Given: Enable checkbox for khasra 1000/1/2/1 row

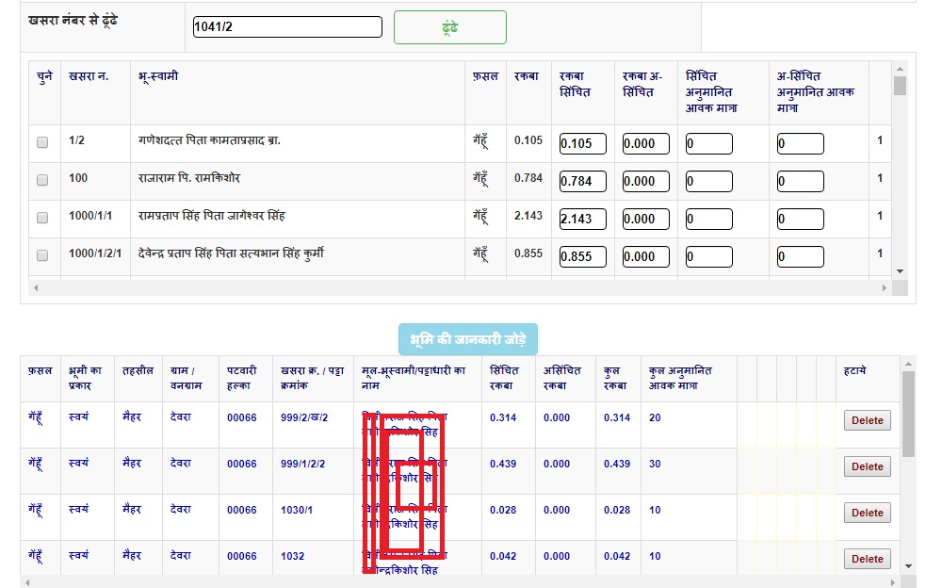Looking at the screenshot, I should point(42,255).
